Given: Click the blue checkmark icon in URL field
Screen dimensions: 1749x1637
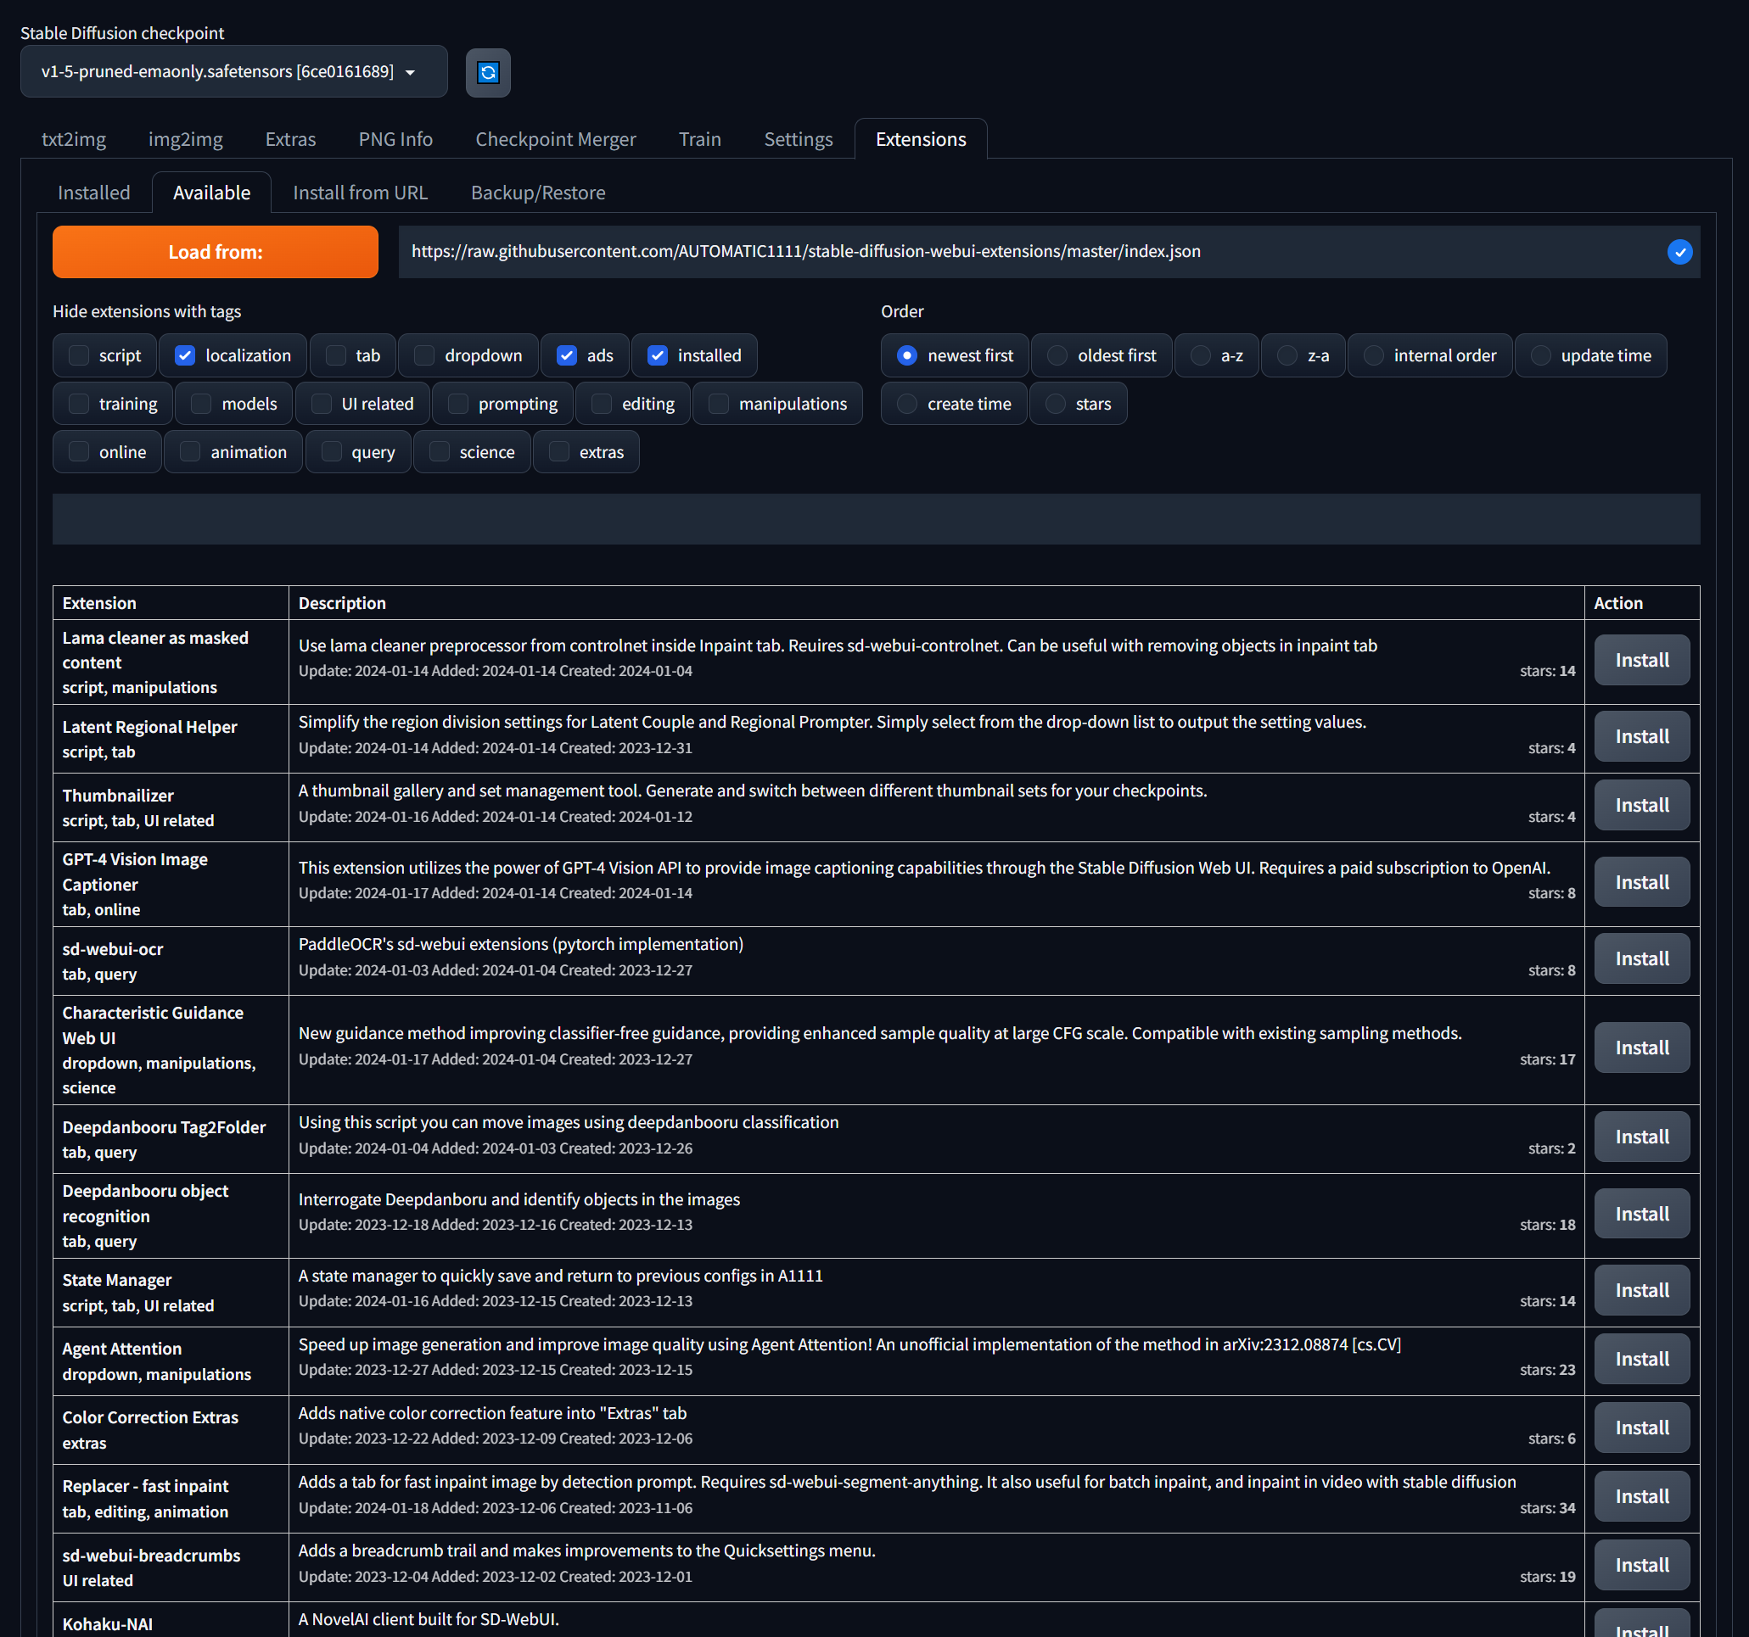Looking at the screenshot, I should 1679,252.
